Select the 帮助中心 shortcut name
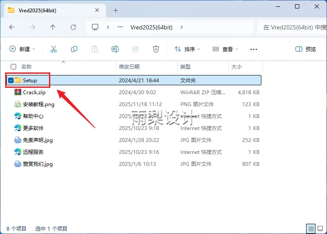 click(33, 116)
